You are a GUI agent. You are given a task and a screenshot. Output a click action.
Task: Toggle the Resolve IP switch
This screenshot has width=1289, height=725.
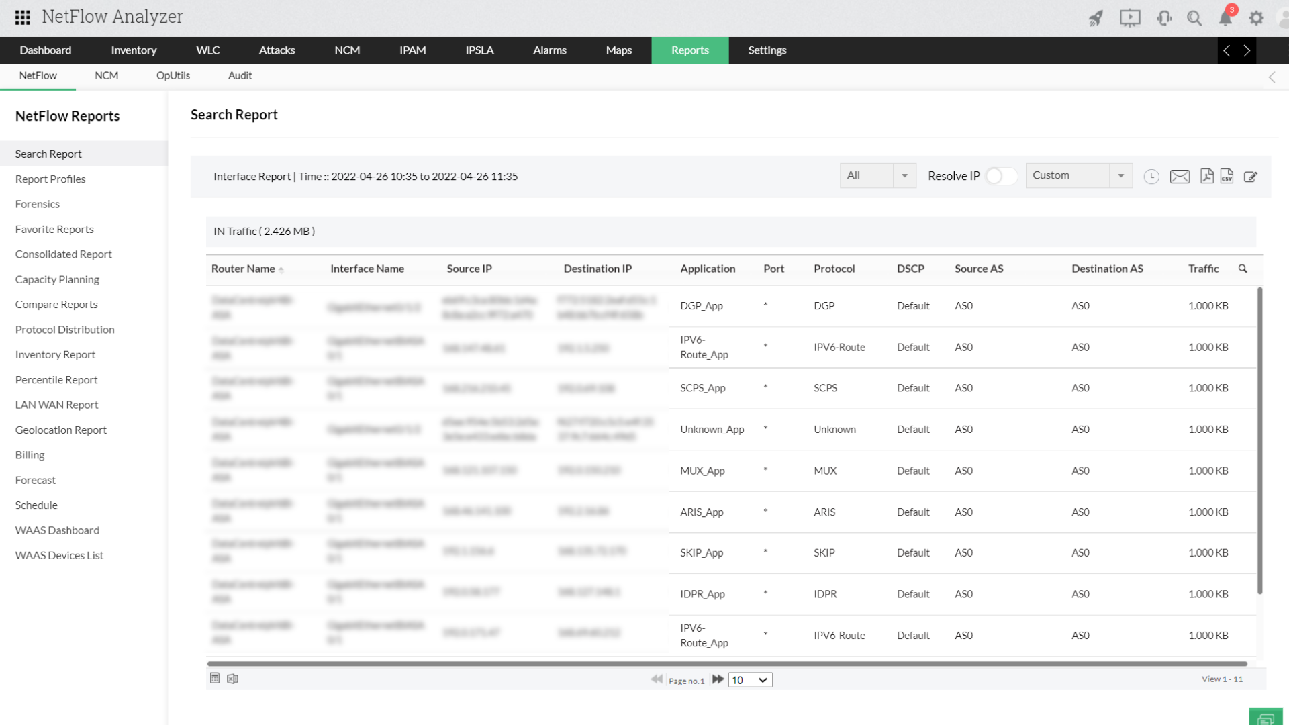[x=1000, y=176]
